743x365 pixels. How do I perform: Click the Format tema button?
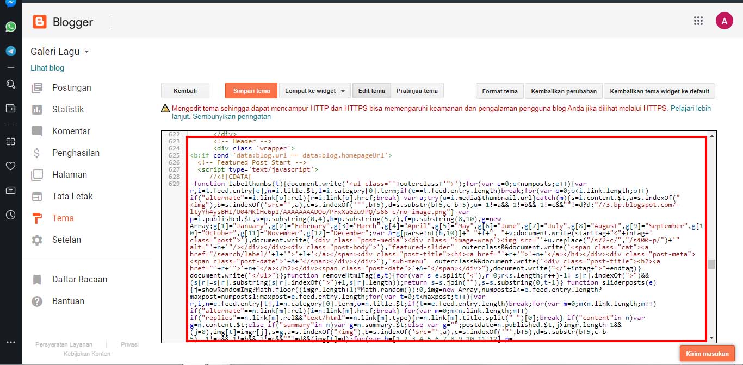tap(500, 91)
